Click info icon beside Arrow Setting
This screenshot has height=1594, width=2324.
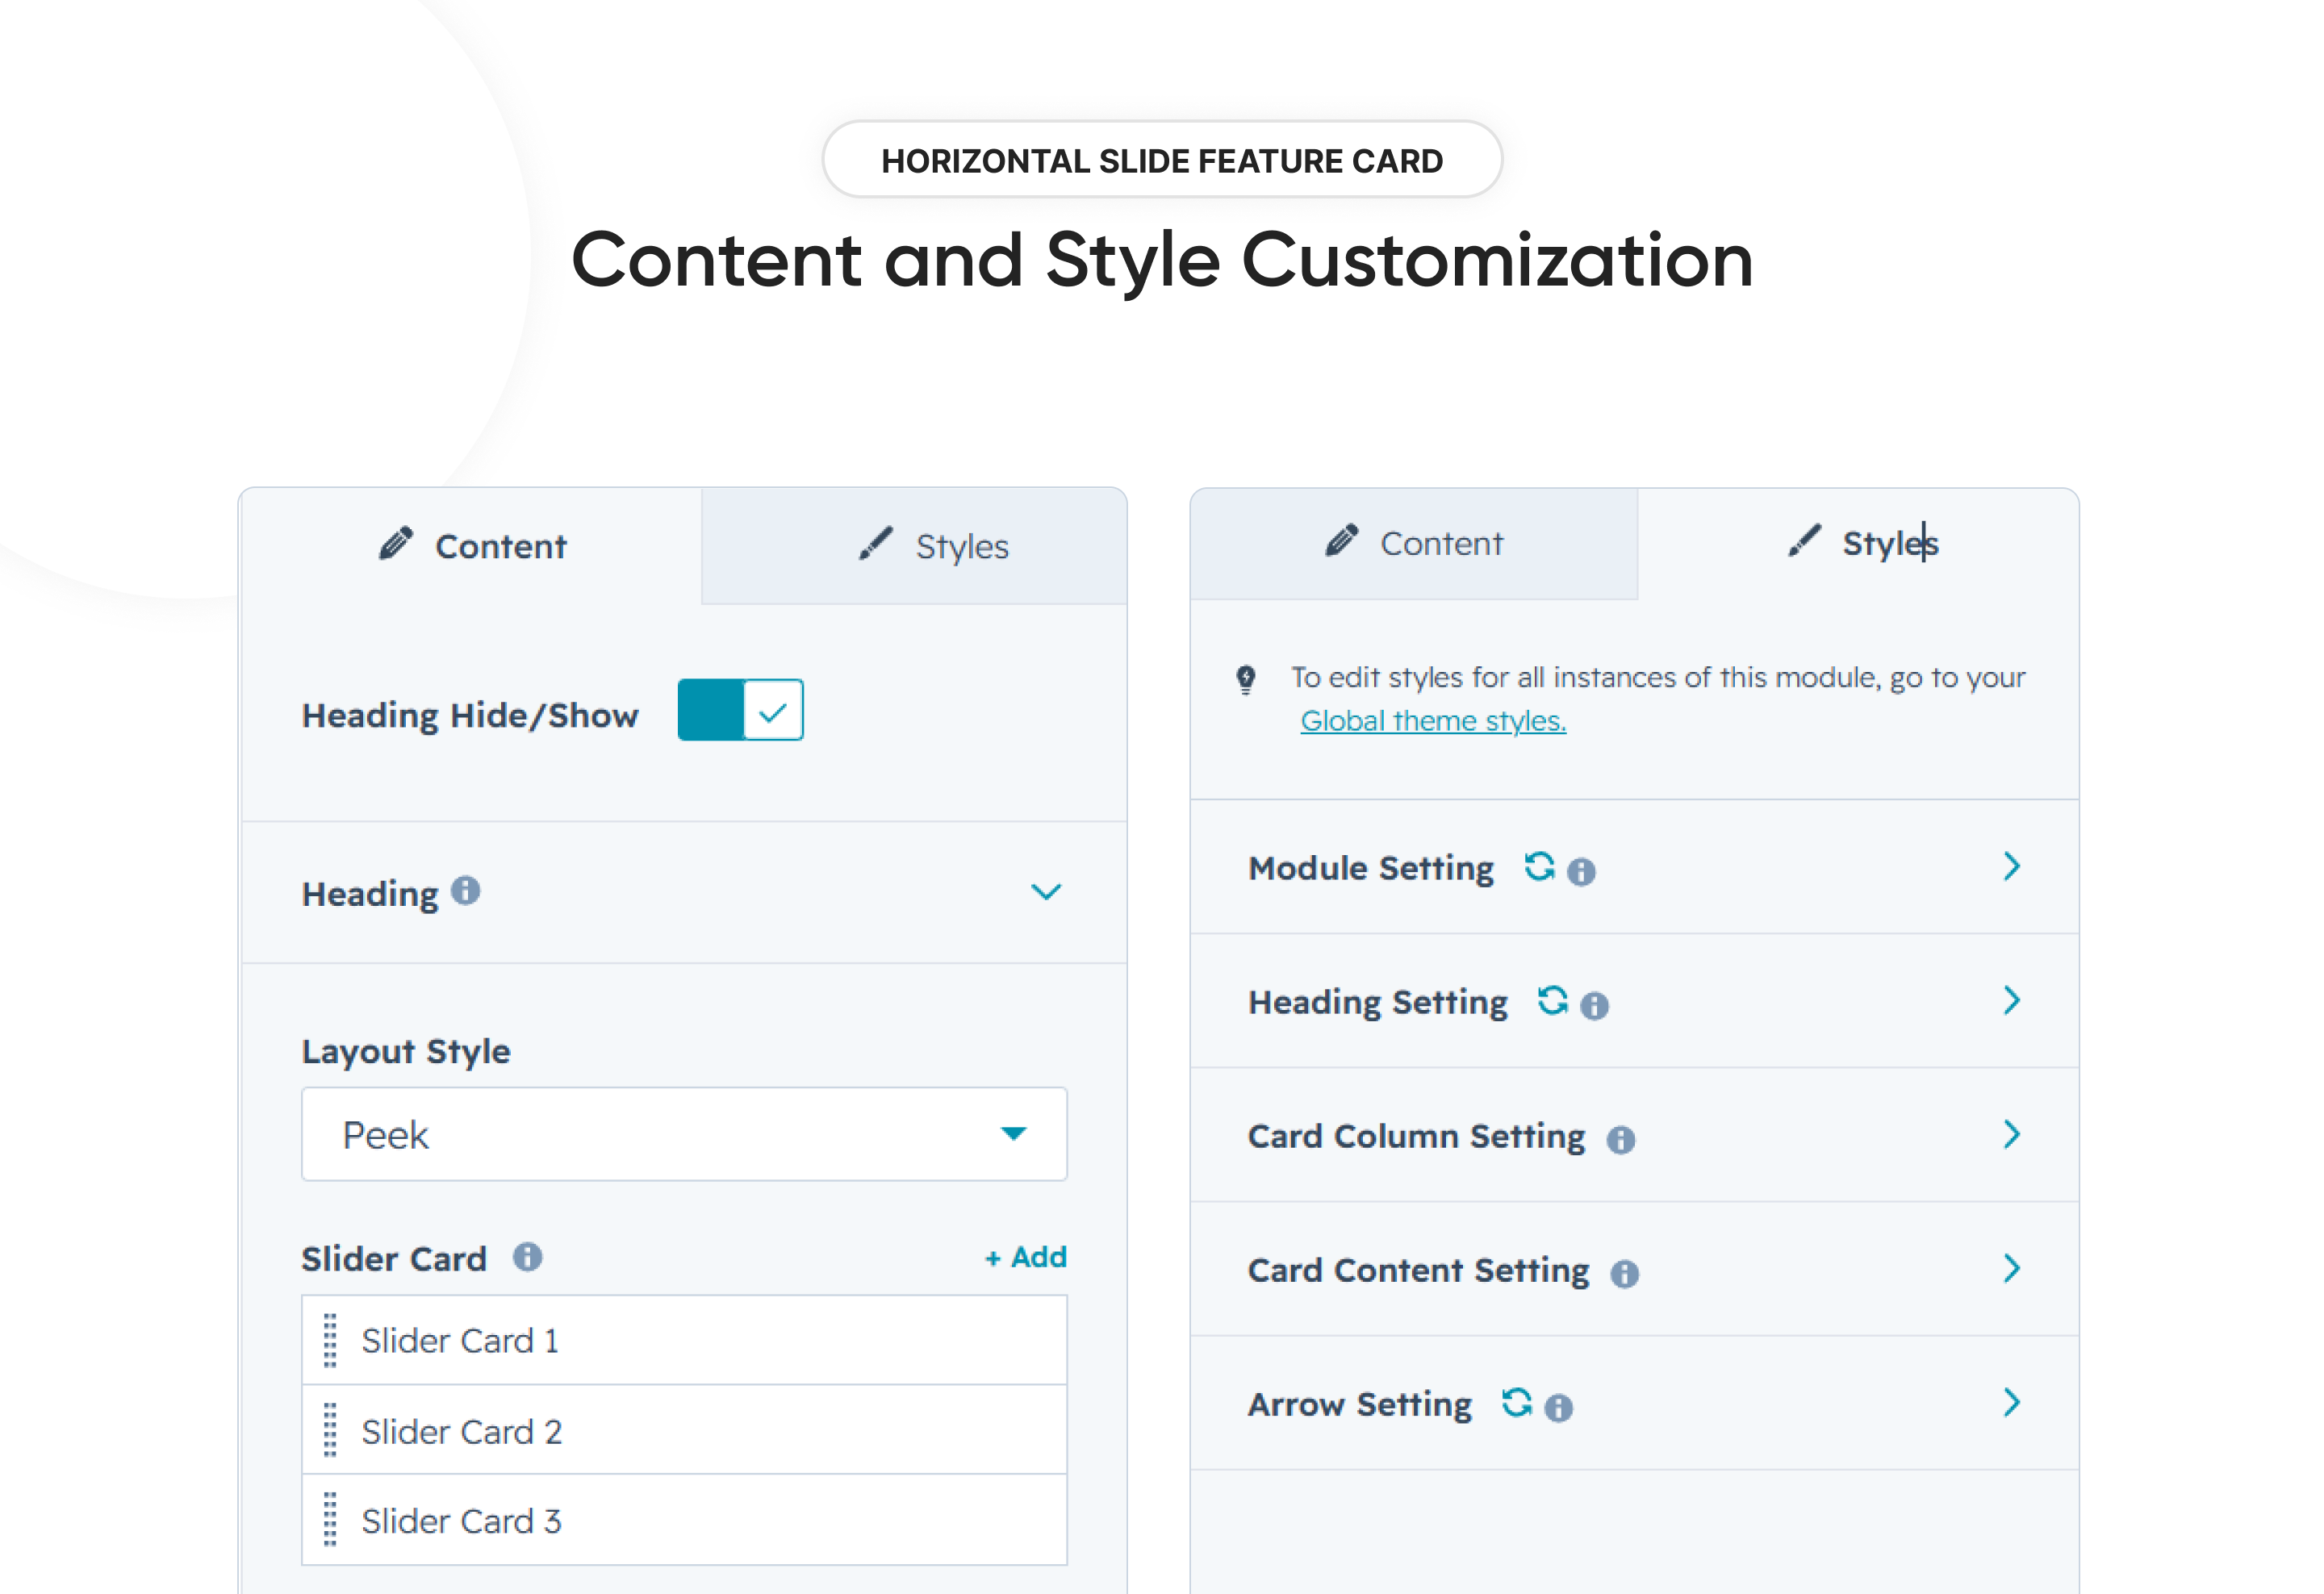[x=1559, y=1408]
